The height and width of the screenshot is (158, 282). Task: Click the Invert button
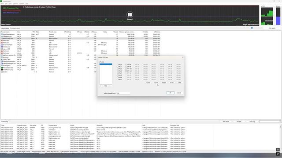click(171, 83)
